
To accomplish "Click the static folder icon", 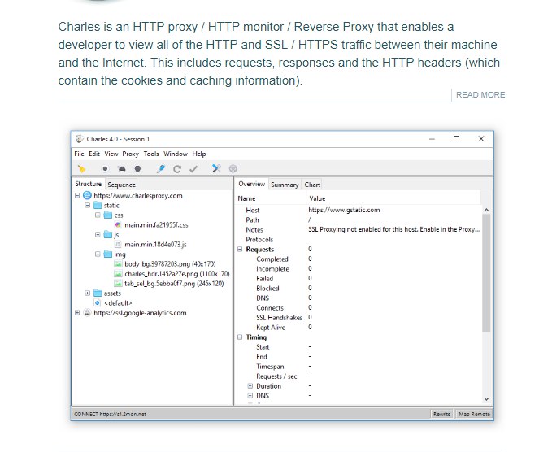I will (x=98, y=205).
